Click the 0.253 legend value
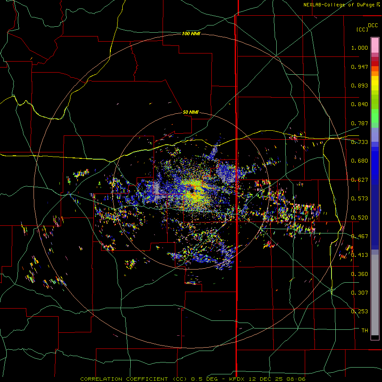 (x=360, y=312)
